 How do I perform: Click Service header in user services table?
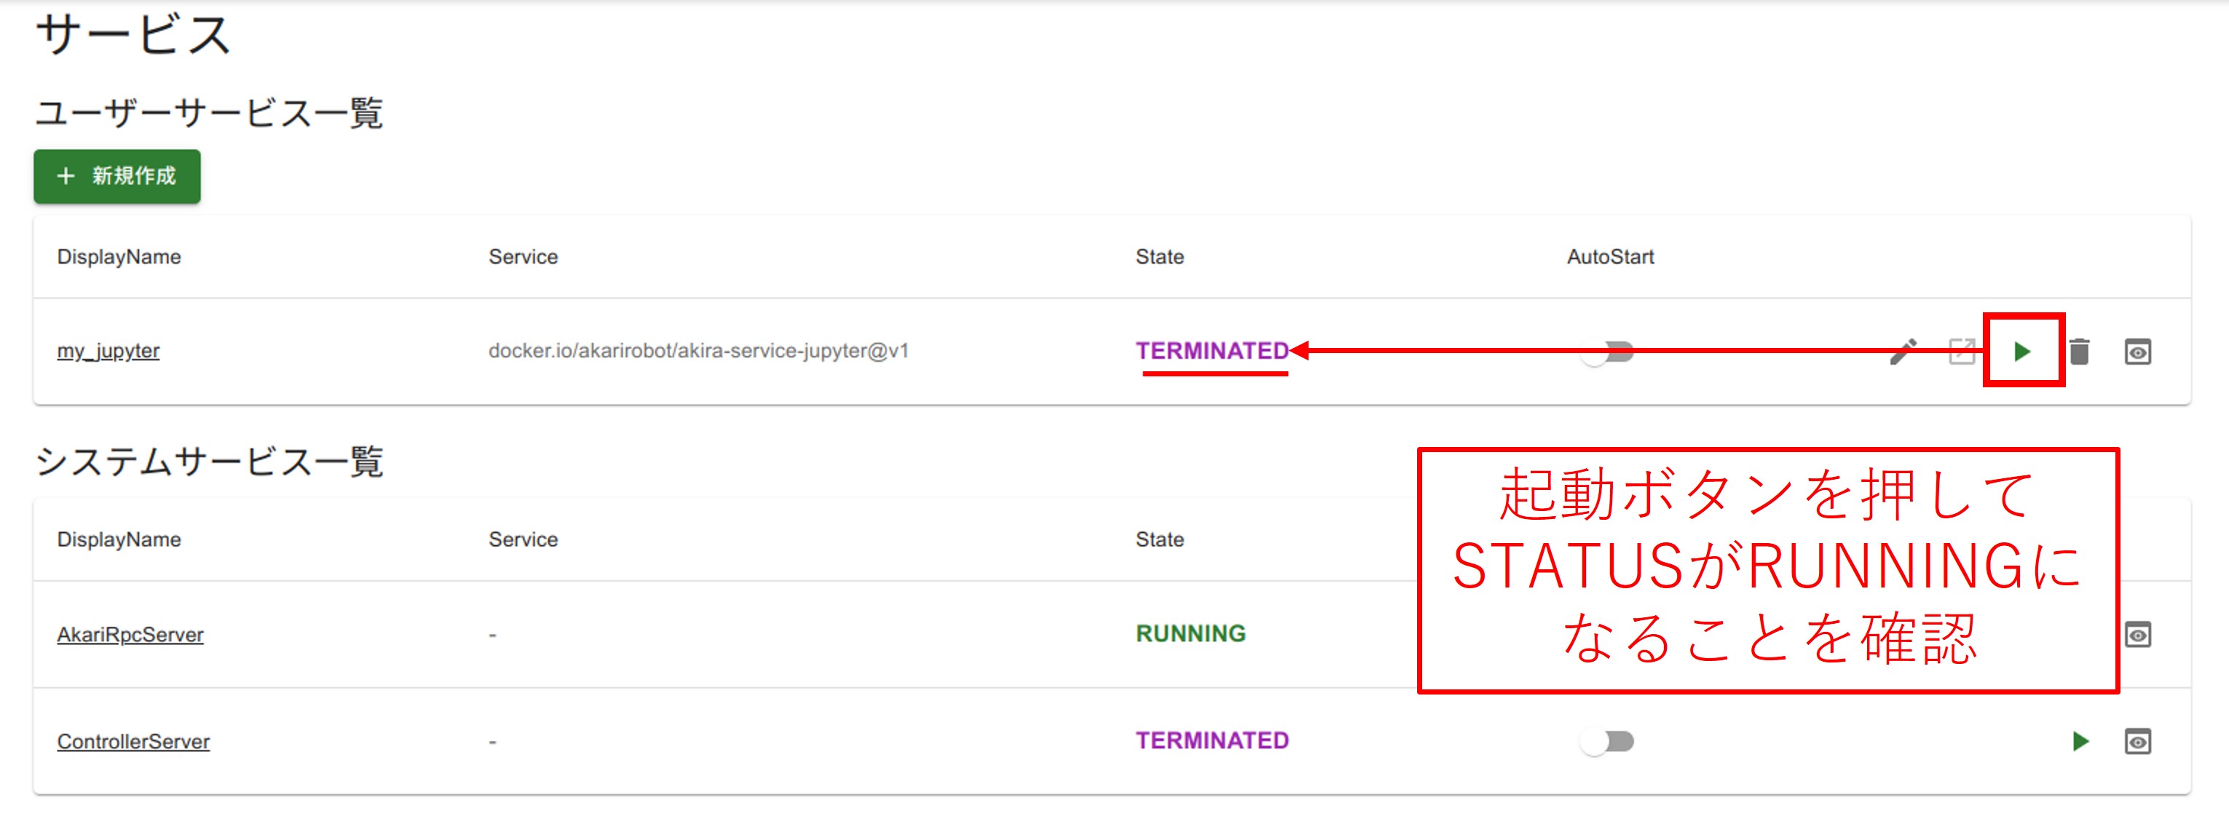pyautogui.click(x=523, y=257)
